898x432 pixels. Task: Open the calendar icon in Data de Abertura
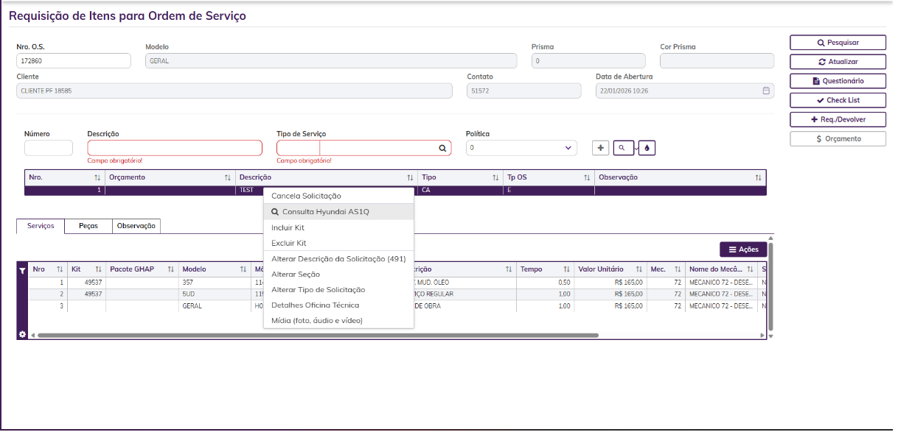766,91
